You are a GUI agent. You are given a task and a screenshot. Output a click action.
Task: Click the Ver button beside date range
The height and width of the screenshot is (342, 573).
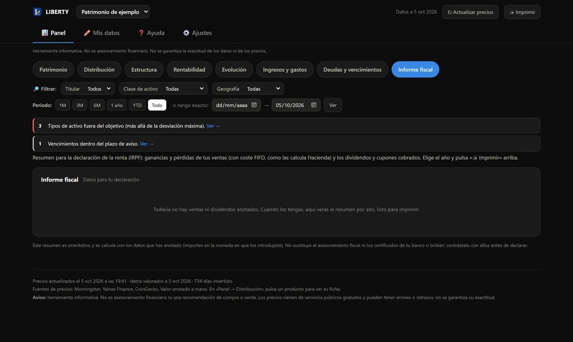click(333, 105)
